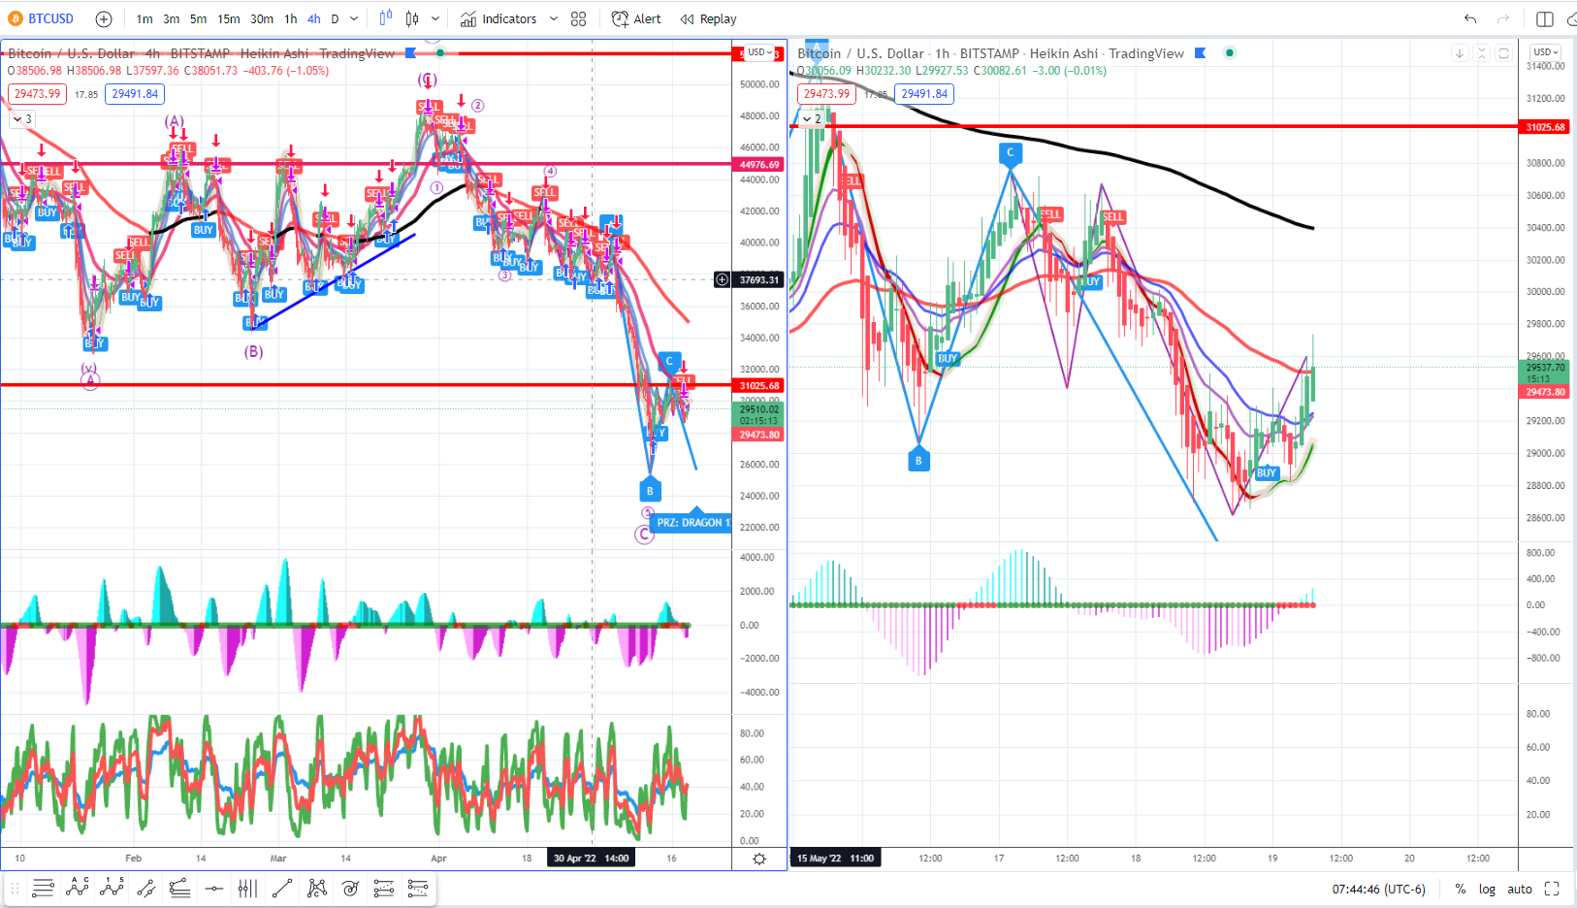The height and width of the screenshot is (908, 1577).
Task: Collapse left chart indicator legend showing 3
Action: (x=22, y=118)
